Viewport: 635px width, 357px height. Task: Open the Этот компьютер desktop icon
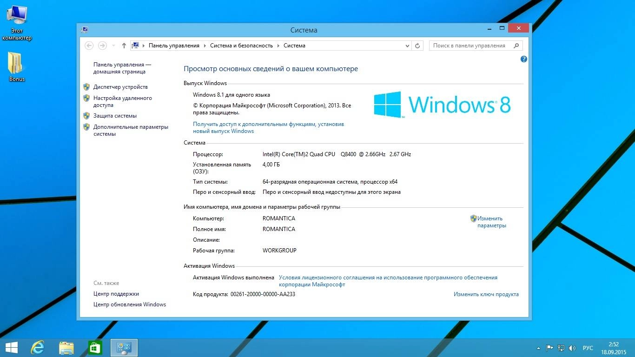coord(17,23)
